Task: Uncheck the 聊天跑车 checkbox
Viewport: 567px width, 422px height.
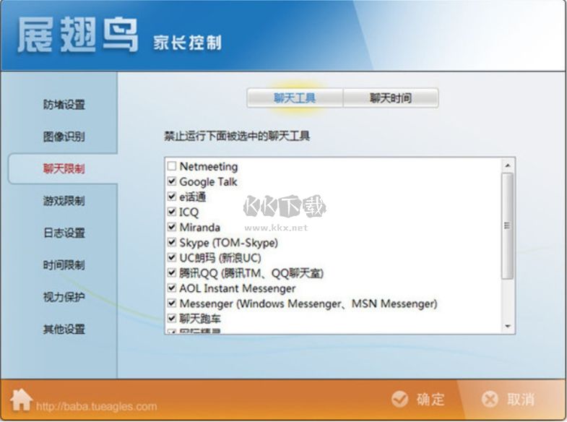Action: tap(172, 318)
